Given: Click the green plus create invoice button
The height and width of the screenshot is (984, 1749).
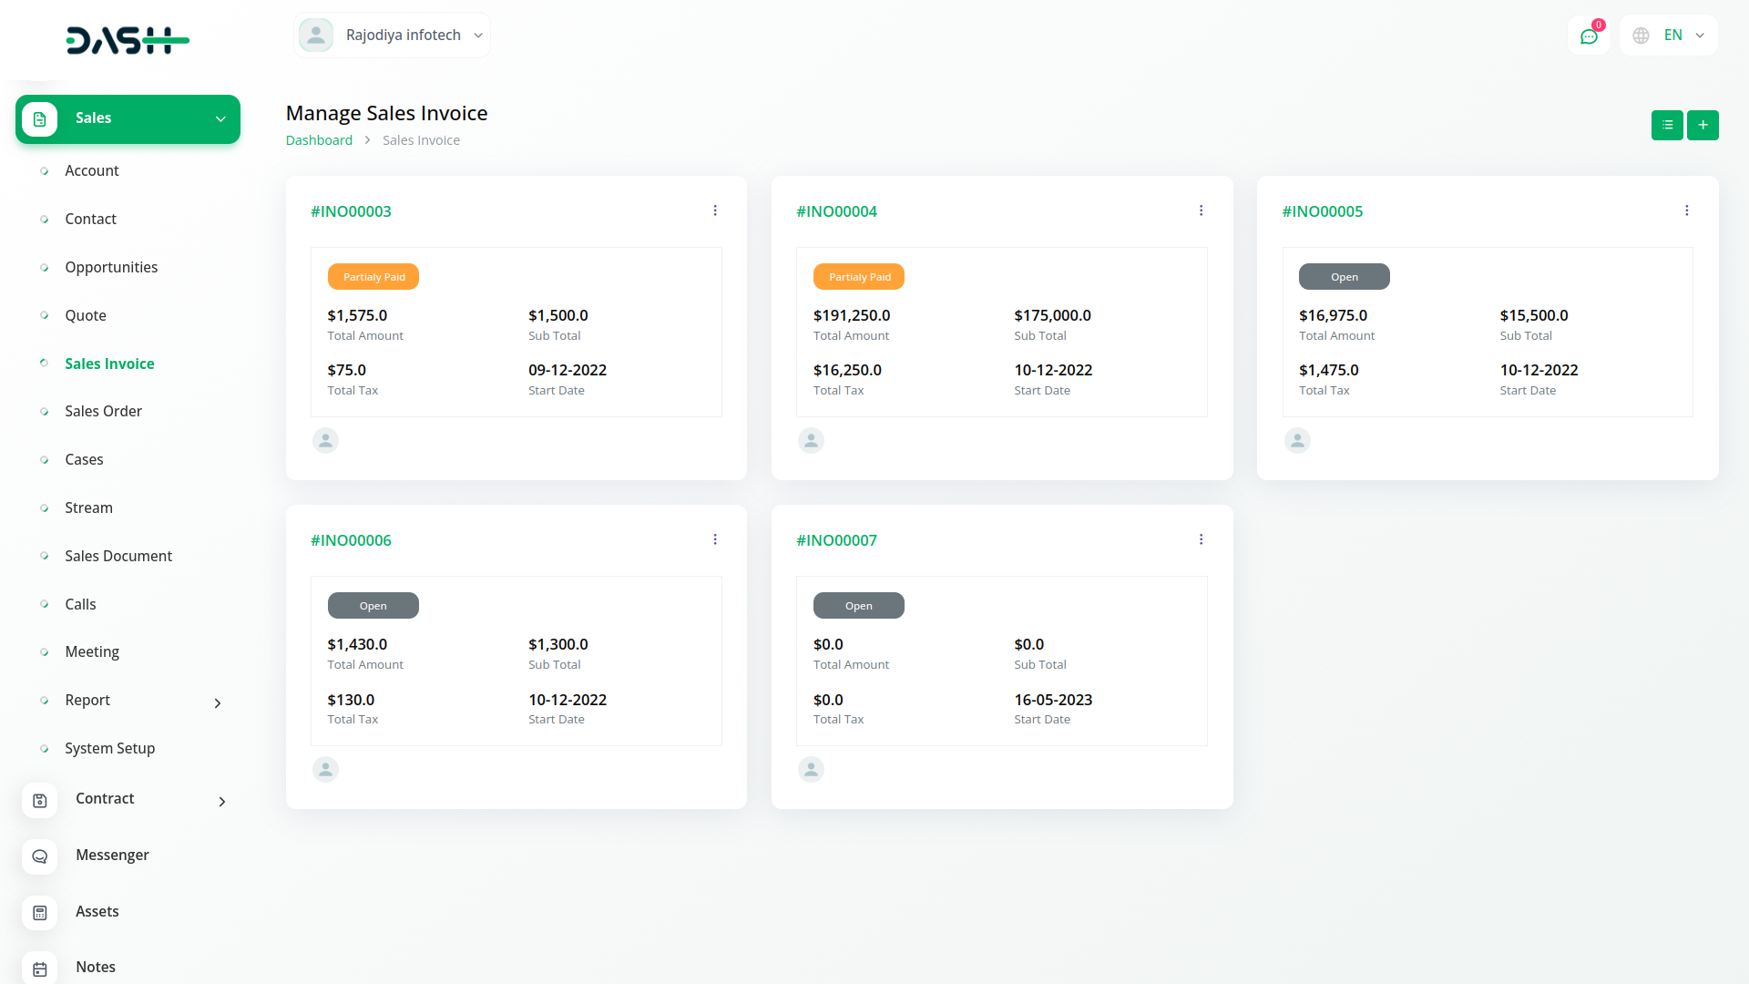Looking at the screenshot, I should tap(1702, 125).
